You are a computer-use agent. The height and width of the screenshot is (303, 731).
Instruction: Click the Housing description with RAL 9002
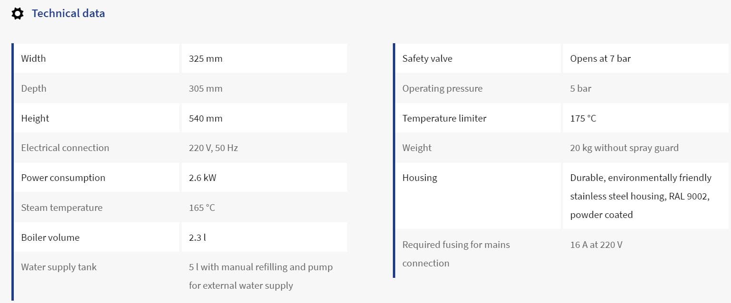[x=641, y=196]
